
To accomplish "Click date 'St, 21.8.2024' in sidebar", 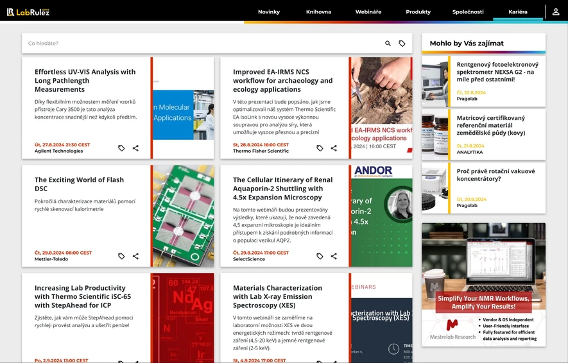I will 470,146.
